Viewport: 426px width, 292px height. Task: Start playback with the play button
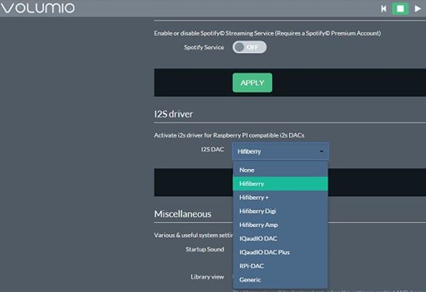coord(418,8)
